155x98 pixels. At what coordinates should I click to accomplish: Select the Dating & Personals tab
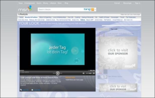tap(88, 17)
